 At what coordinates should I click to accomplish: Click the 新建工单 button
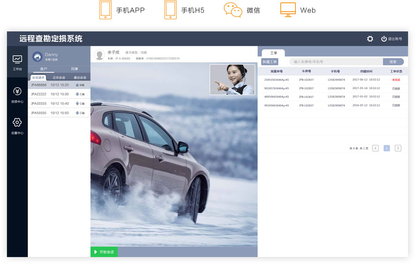point(270,62)
